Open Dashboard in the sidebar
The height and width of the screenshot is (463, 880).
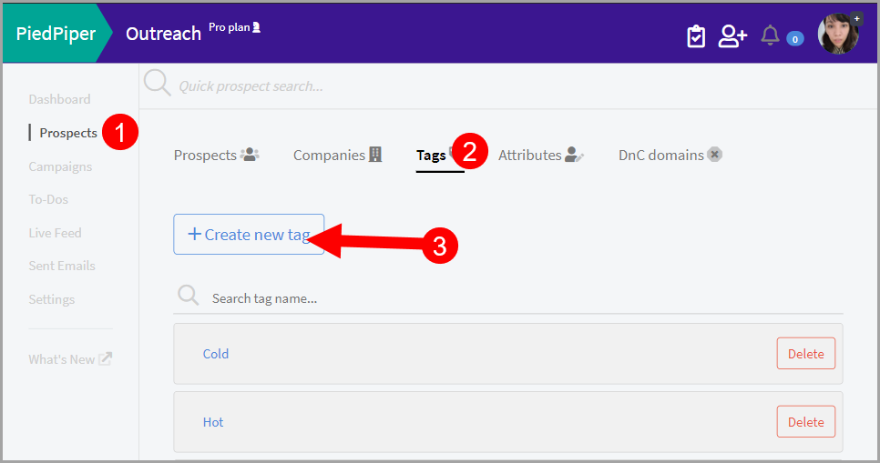pyautogui.click(x=59, y=99)
